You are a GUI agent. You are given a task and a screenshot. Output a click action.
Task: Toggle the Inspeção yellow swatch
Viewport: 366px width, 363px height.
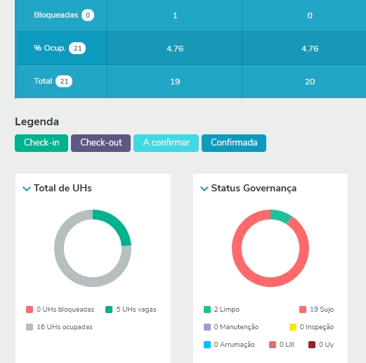pyautogui.click(x=293, y=327)
